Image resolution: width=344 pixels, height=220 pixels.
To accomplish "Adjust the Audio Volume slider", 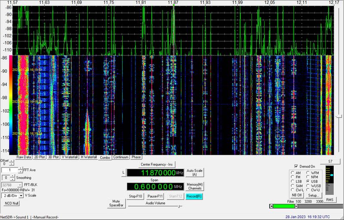I will pos(155,206).
